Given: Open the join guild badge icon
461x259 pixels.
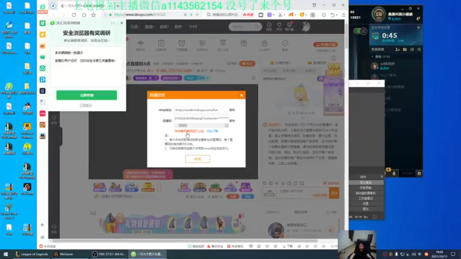Looking at the screenshot, I should [223, 45].
